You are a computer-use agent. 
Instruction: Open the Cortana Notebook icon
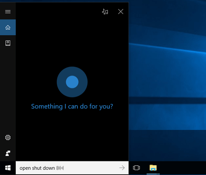pos(8,43)
